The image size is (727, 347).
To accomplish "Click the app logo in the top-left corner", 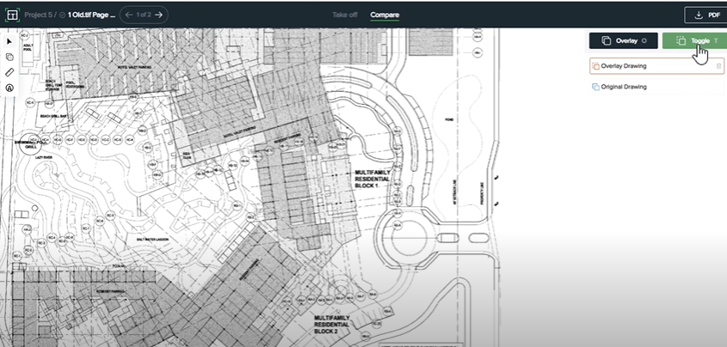I will [x=12, y=15].
